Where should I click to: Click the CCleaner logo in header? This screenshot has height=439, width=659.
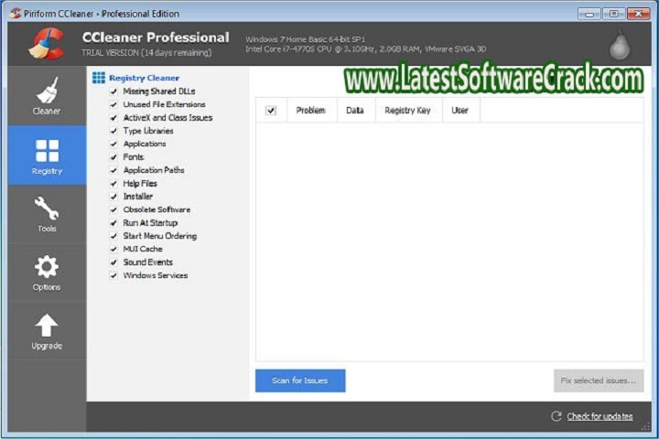pos(45,44)
